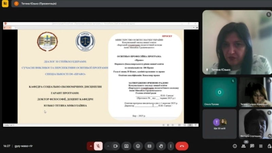
Task: Click the mute indicator on Ольга Пухова tile
Action: point(233,81)
